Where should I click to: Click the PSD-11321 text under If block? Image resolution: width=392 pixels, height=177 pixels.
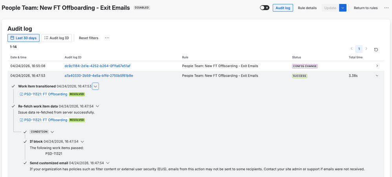click(x=54, y=154)
